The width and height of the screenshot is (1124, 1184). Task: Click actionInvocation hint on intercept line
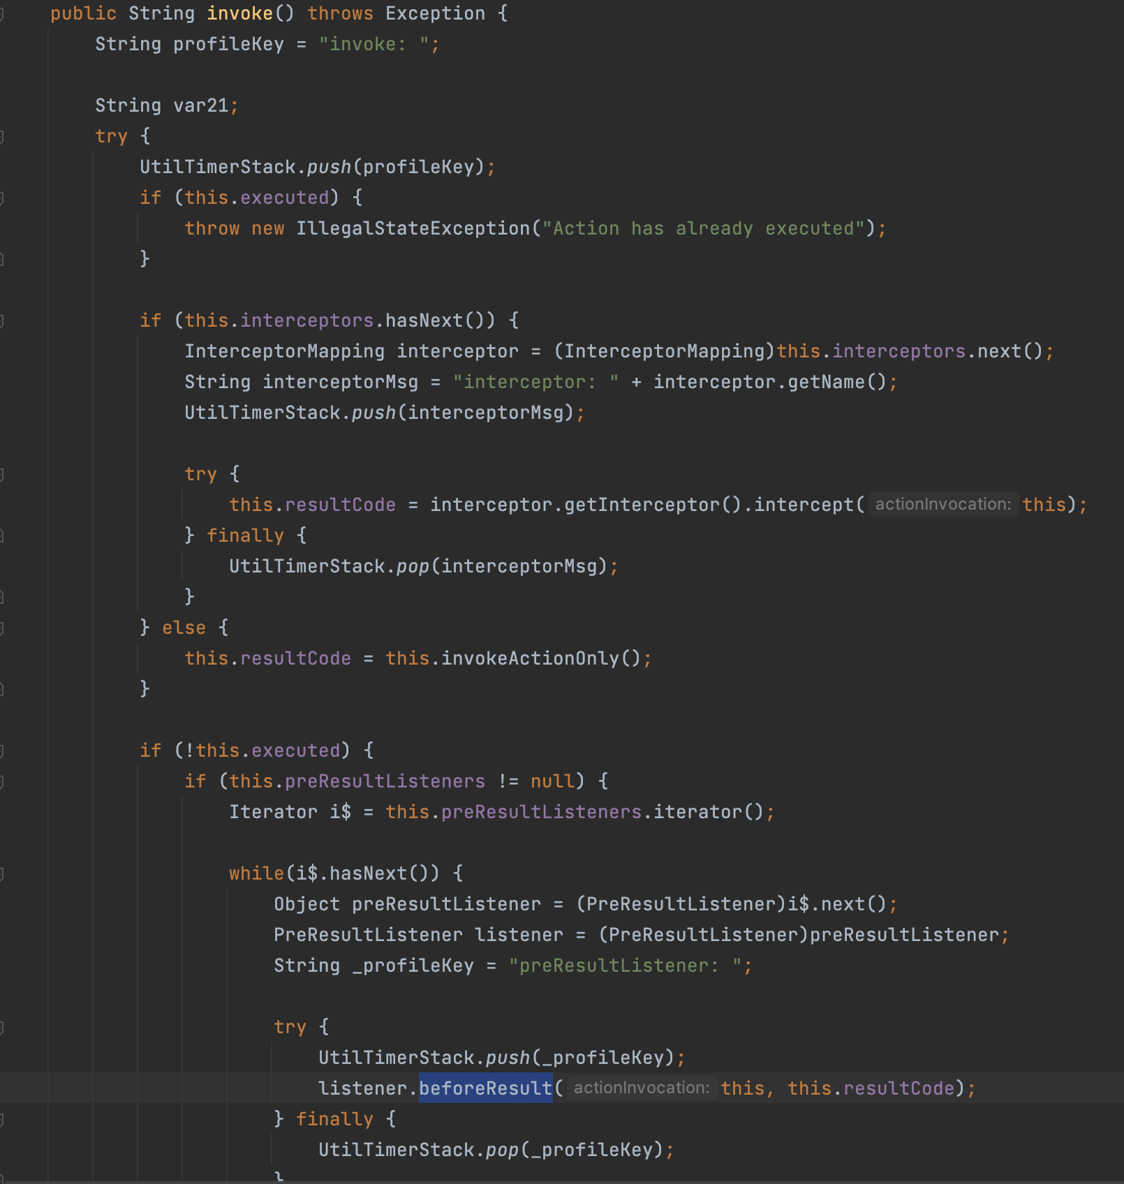(943, 504)
